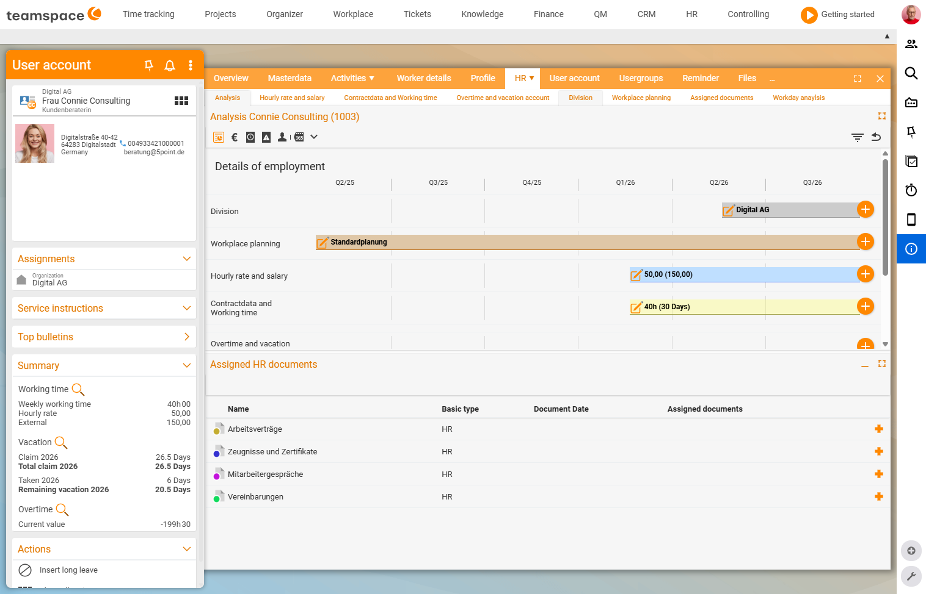The width and height of the screenshot is (926, 594).
Task: Select the 365 calendar icon in analysis toolbar
Action: pyautogui.click(x=299, y=137)
